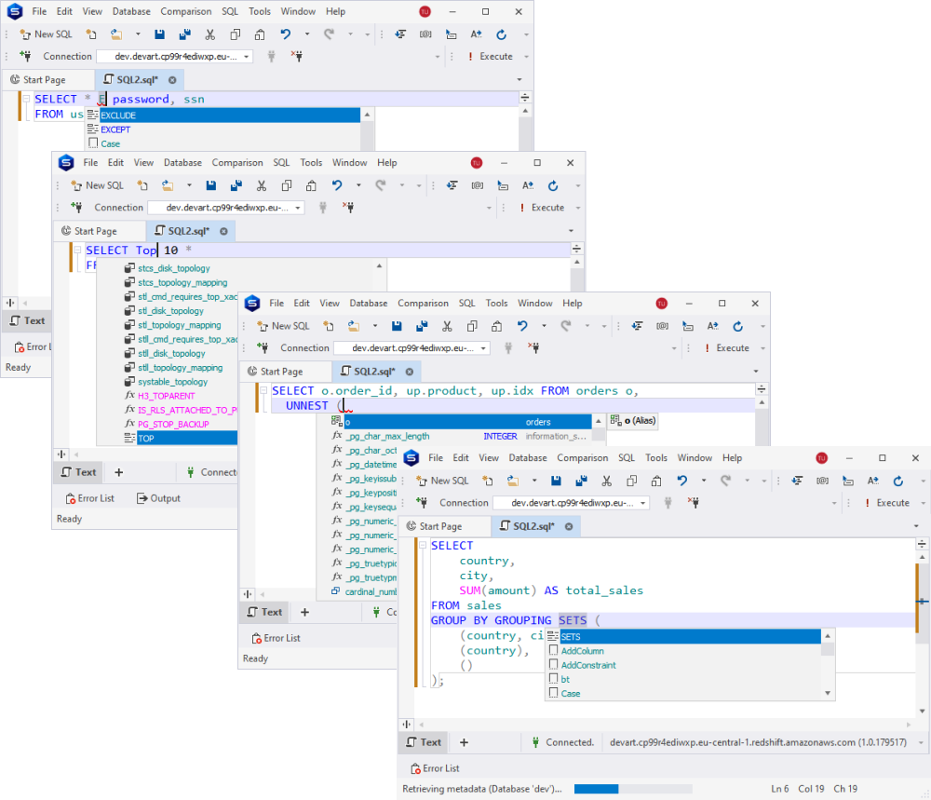Click Refresh icon in the UNNEST query window
This screenshot has height=800, width=931.
click(738, 326)
